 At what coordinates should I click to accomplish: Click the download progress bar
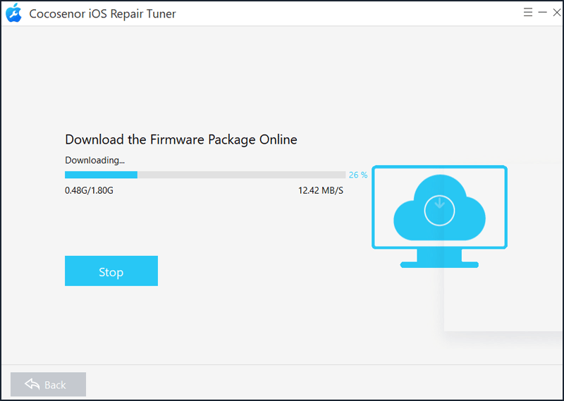point(205,175)
